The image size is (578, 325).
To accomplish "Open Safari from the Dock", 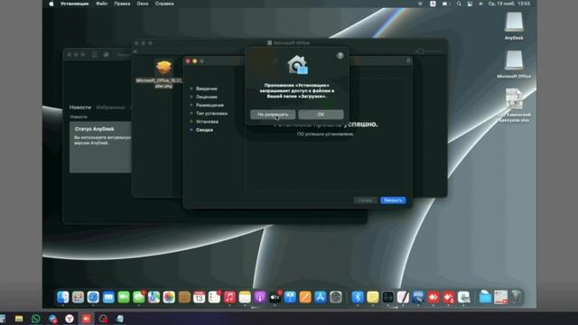I will point(93,297).
